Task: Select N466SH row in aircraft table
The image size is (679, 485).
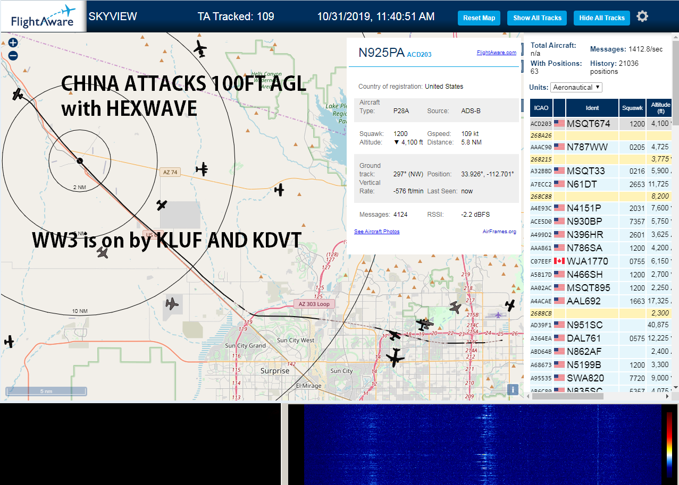Action: pos(601,274)
